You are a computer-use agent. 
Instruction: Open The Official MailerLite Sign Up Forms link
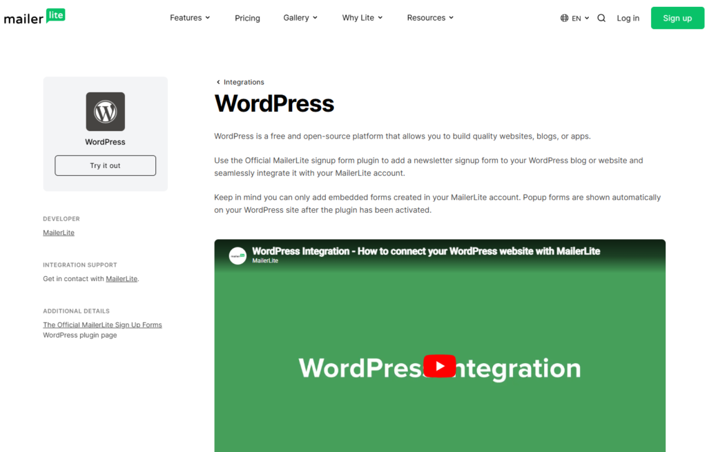pyautogui.click(x=102, y=325)
